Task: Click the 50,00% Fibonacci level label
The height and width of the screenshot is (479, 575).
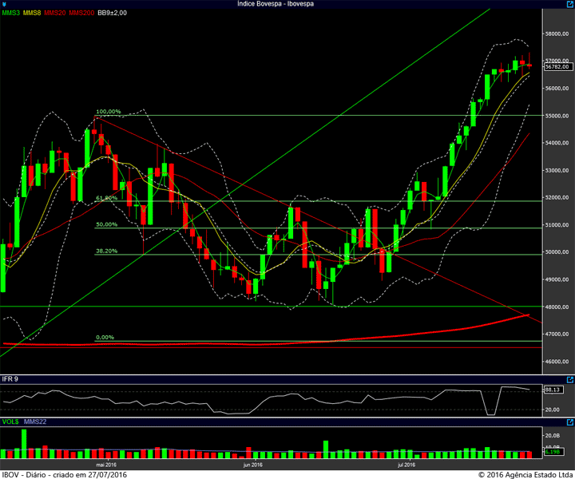Action: pyautogui.click(x=106, y=224)
